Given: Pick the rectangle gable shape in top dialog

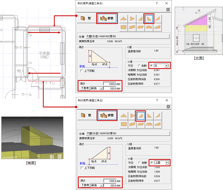Looking at the screenshot, I should (x=124, y=27).
